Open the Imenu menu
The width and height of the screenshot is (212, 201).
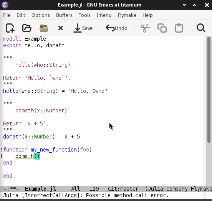104,15
